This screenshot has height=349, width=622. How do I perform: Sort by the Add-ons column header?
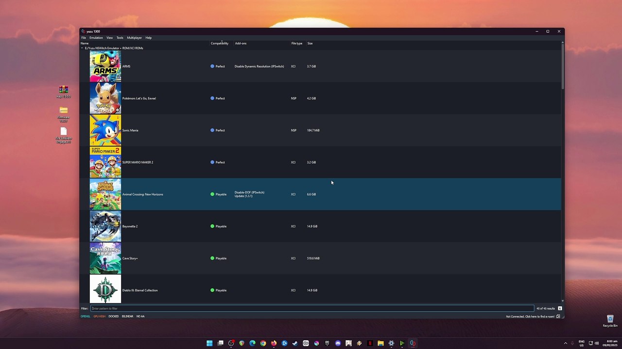(x=241, y=44)
